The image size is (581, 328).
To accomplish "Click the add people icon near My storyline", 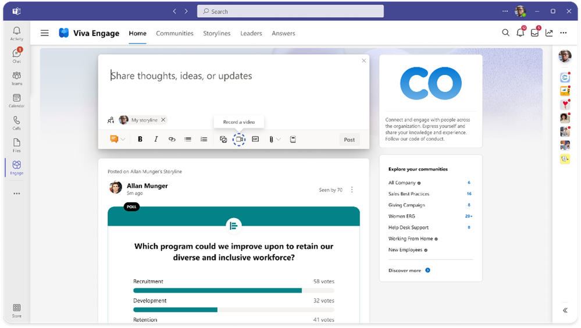I will (x=111, y=120).
